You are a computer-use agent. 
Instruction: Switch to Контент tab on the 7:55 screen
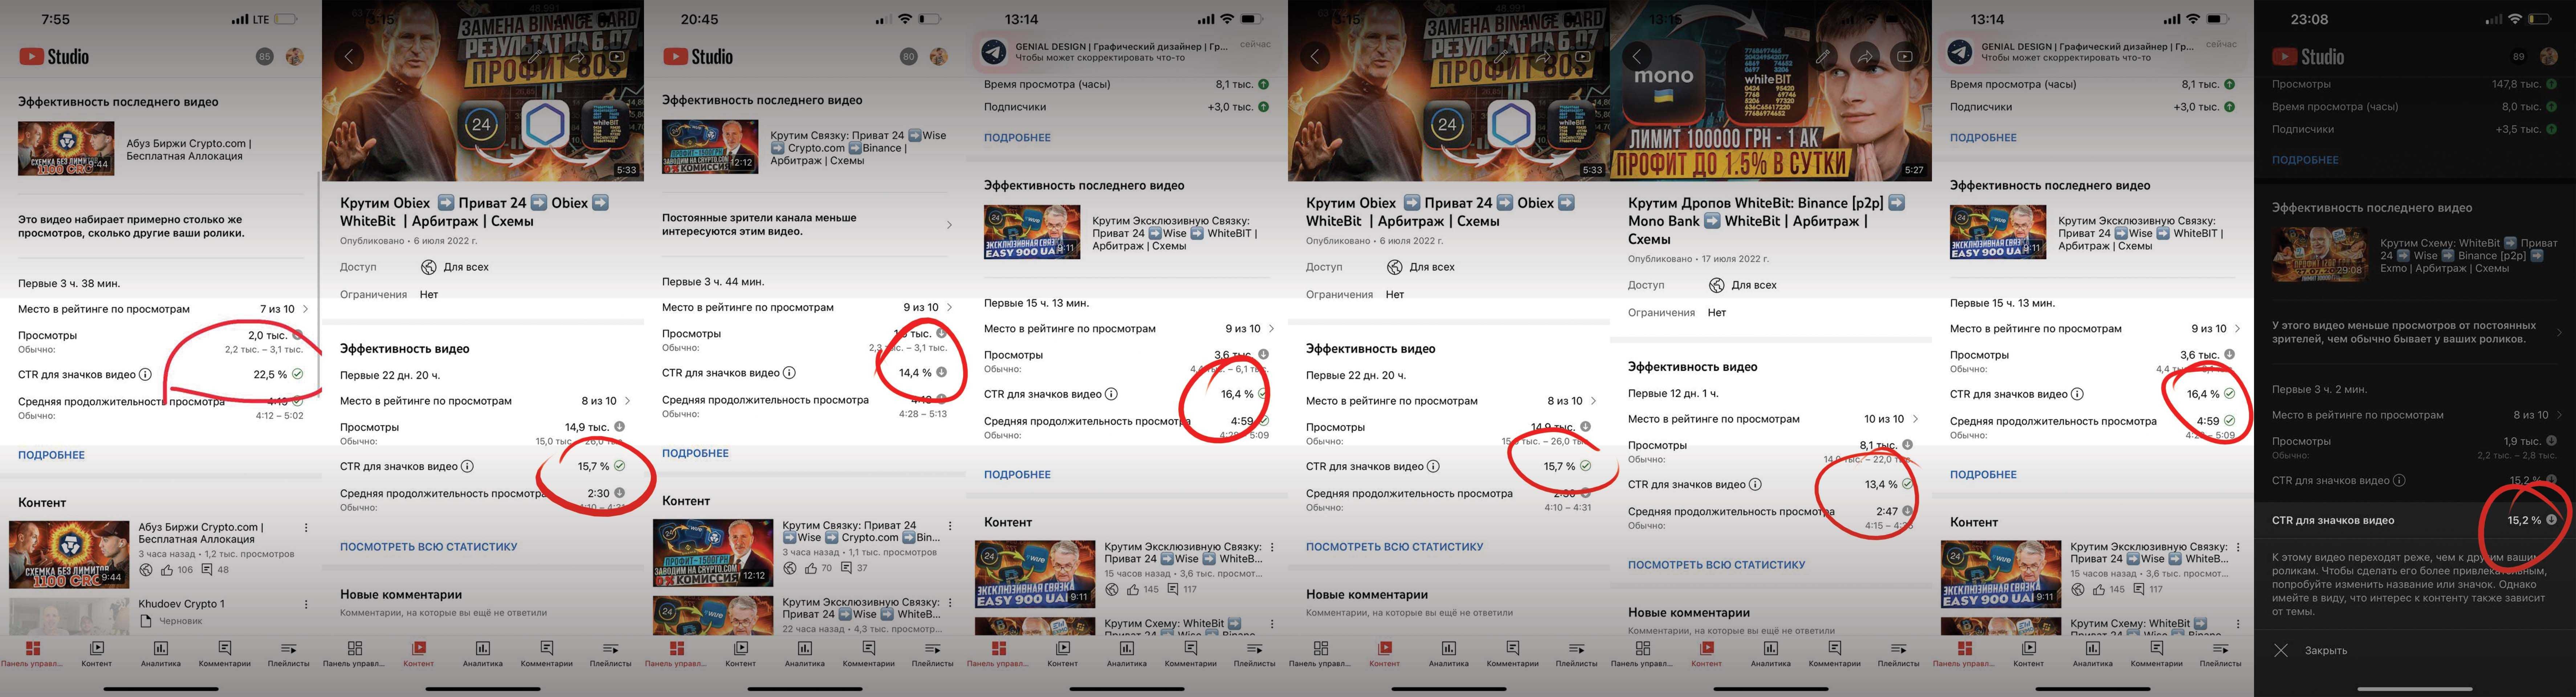pos(97,655)
